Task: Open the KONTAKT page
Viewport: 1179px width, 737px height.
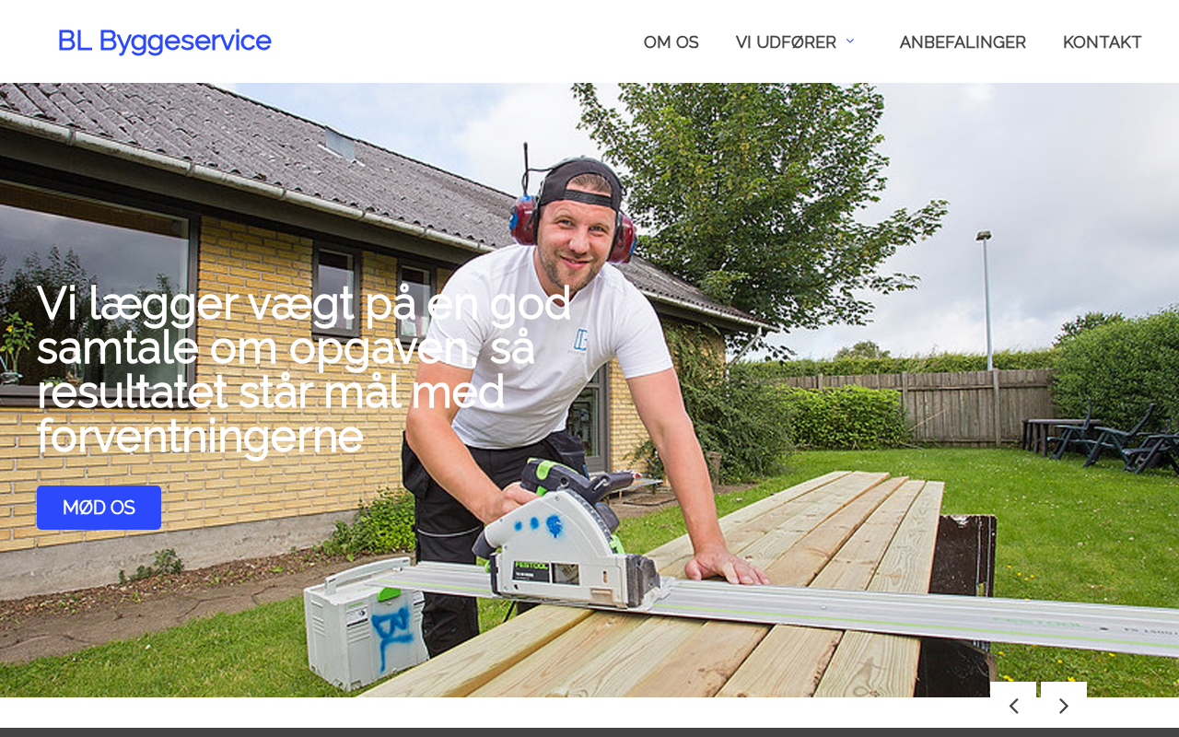Action: click(1103, 42)
